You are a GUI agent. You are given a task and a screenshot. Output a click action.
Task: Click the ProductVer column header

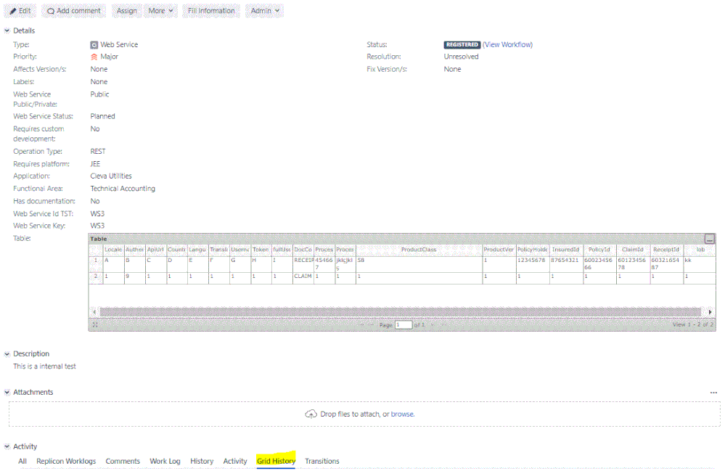(x=499, y=250)
